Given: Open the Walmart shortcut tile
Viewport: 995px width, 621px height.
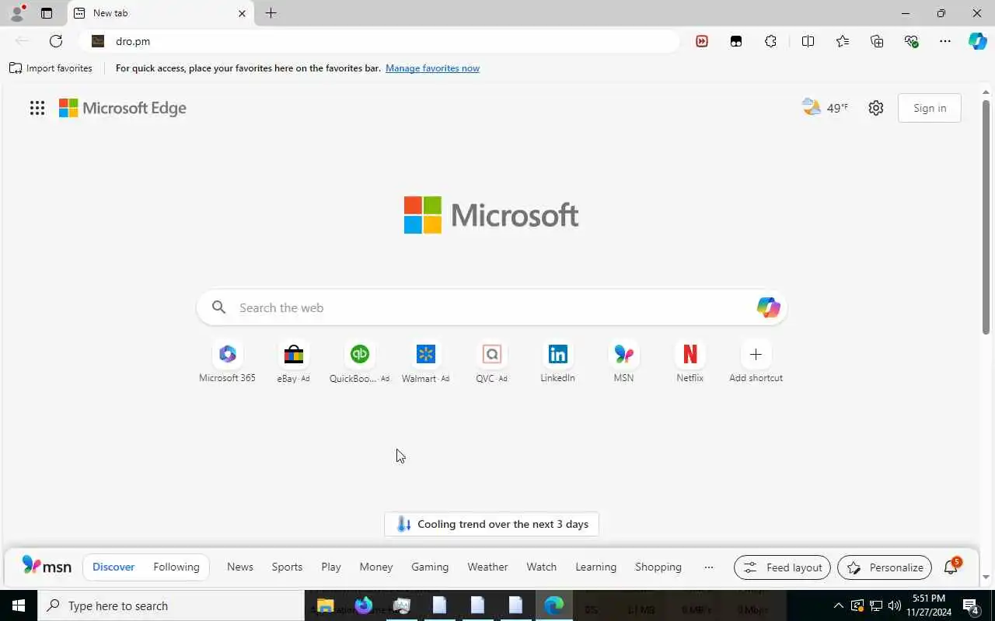Looking at the screenshot, I should click(x=425, y=363).
